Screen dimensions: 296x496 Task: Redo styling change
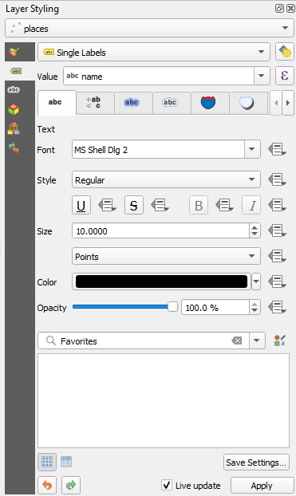[71, 485]
